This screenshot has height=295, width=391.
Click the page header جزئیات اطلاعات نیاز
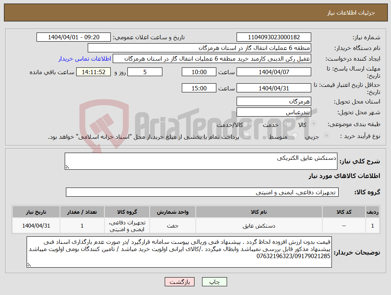coord(351,13)
